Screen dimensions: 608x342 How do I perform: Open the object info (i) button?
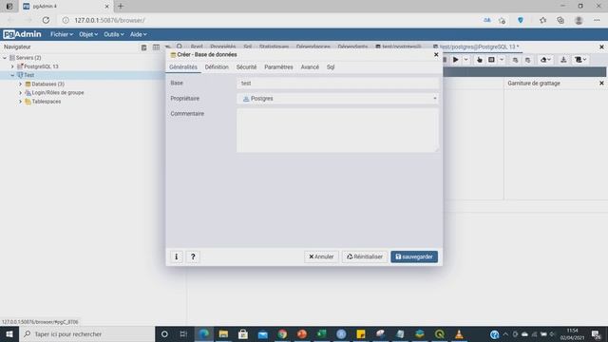click(x=177, y=256)
